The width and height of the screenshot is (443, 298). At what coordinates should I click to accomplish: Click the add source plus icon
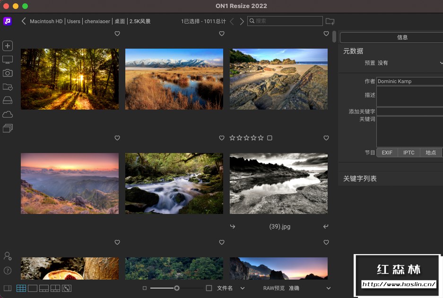(8, 46)
